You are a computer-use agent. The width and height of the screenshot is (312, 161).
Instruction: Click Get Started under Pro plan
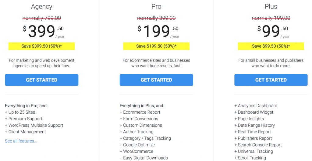(x=156, y=80)
